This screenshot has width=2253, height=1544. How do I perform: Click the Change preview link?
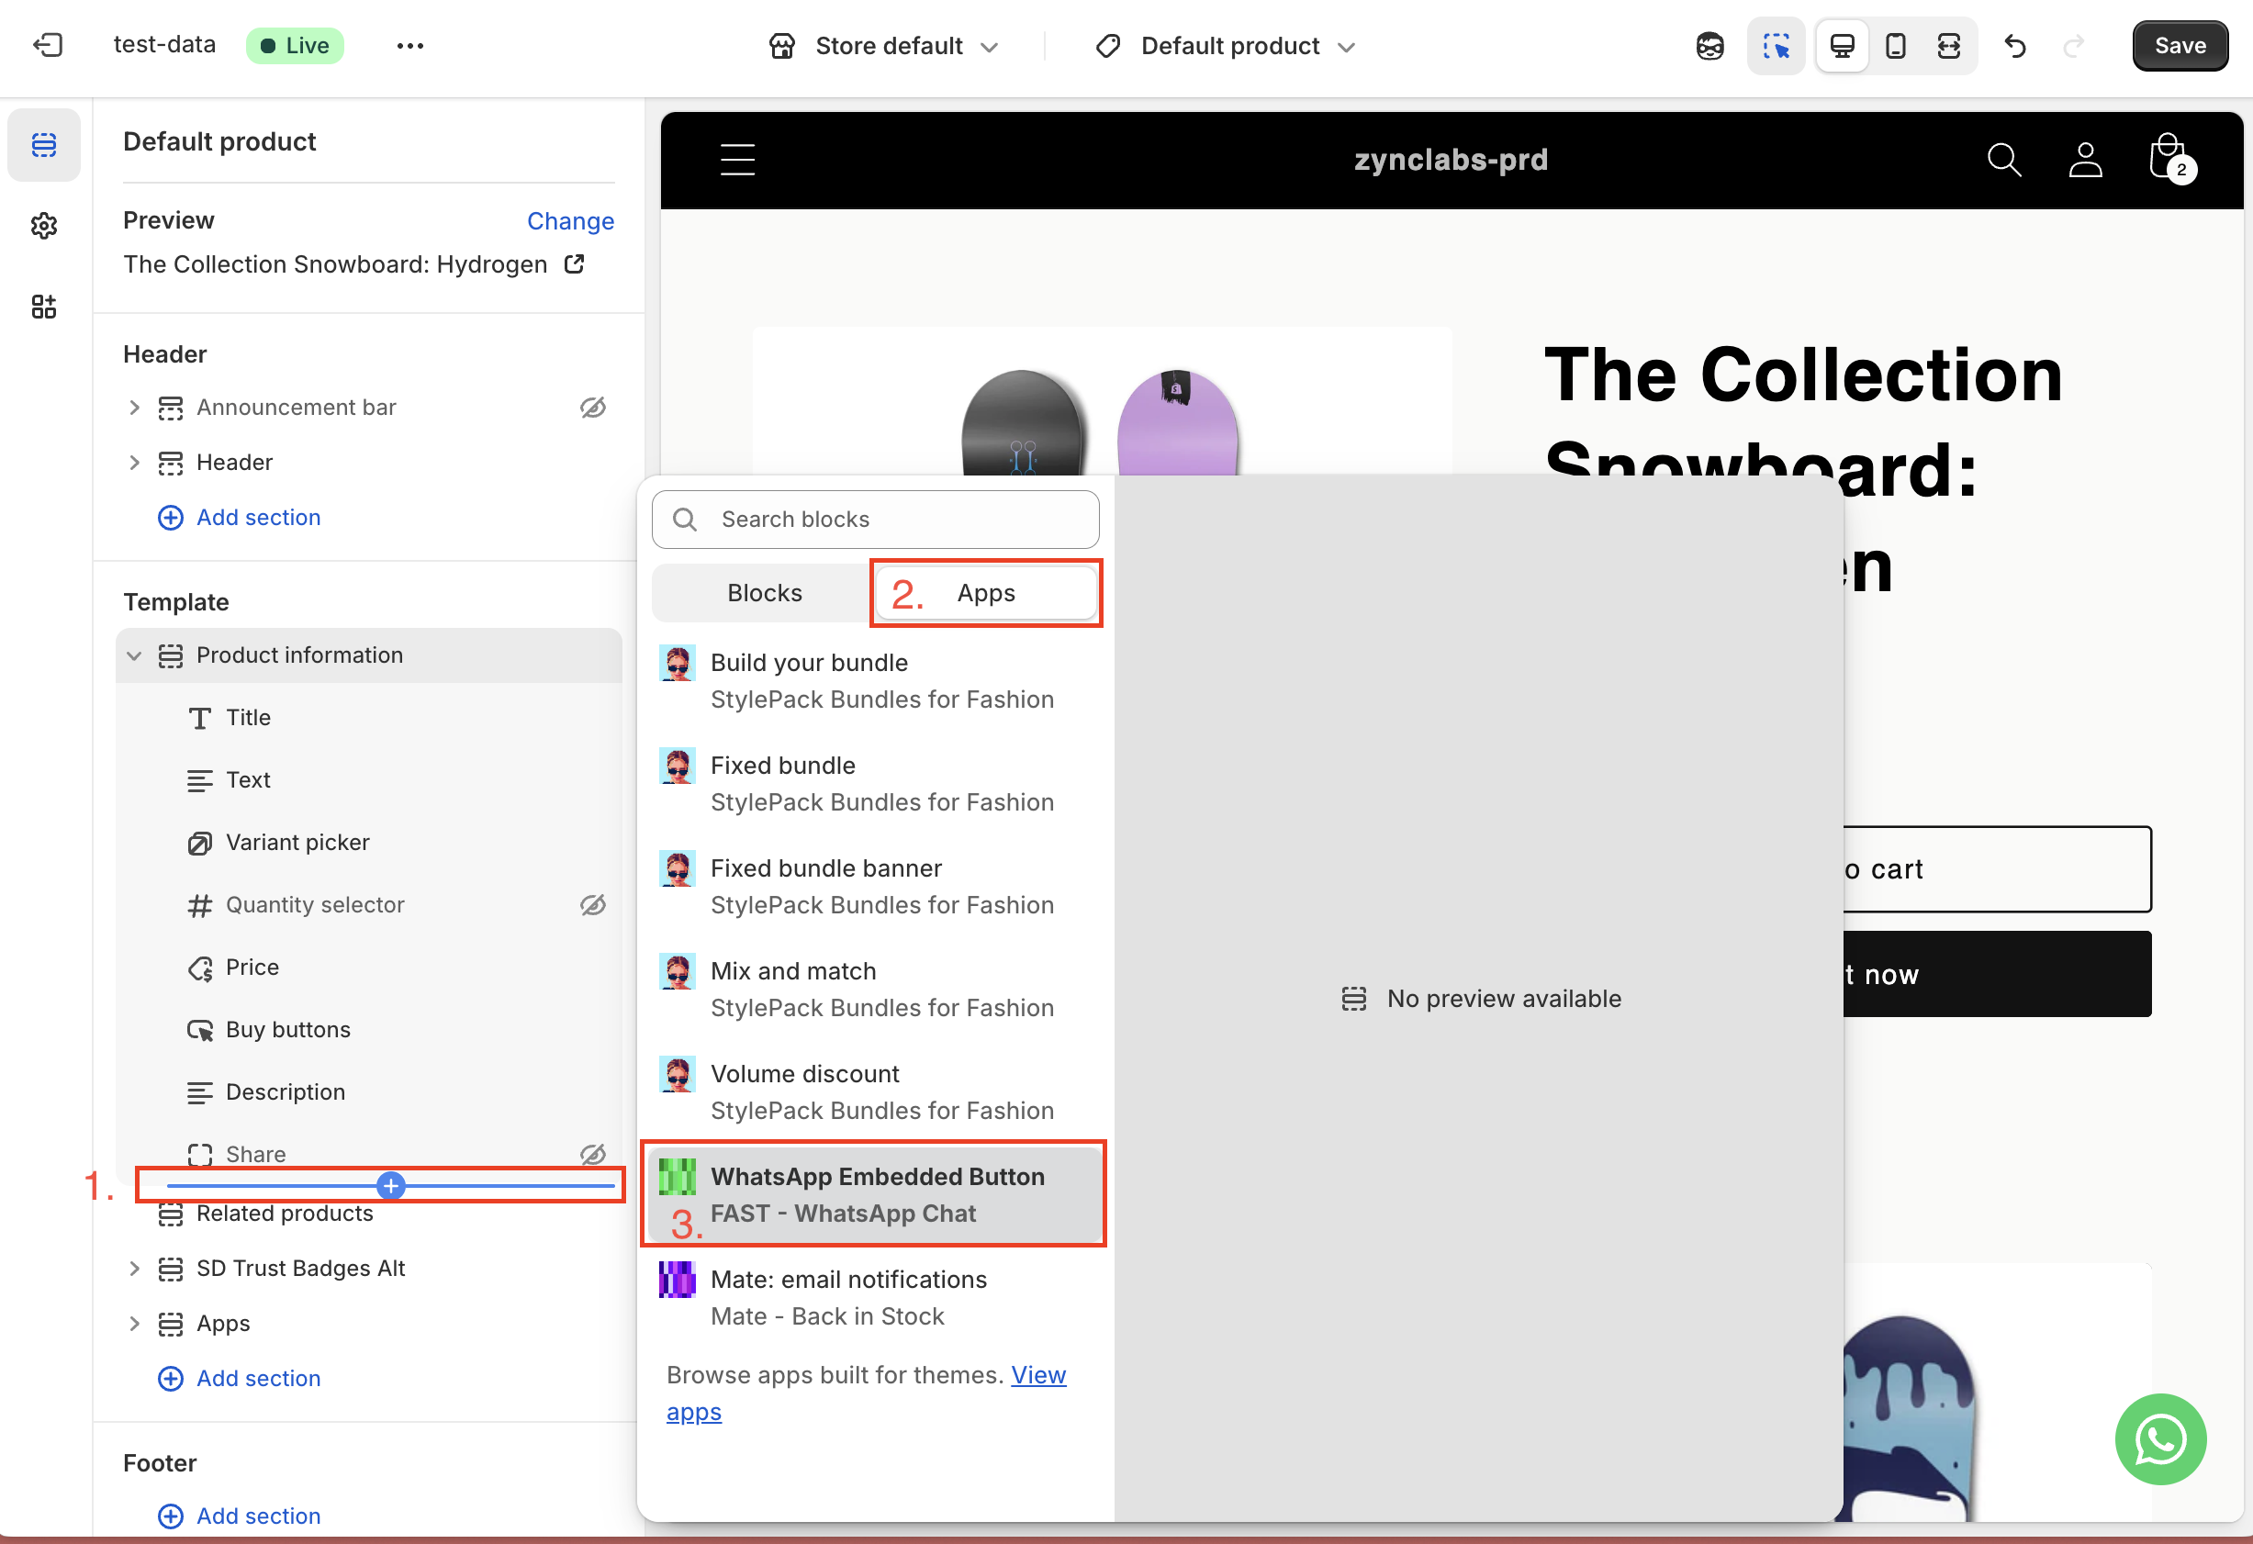(570, 221)
